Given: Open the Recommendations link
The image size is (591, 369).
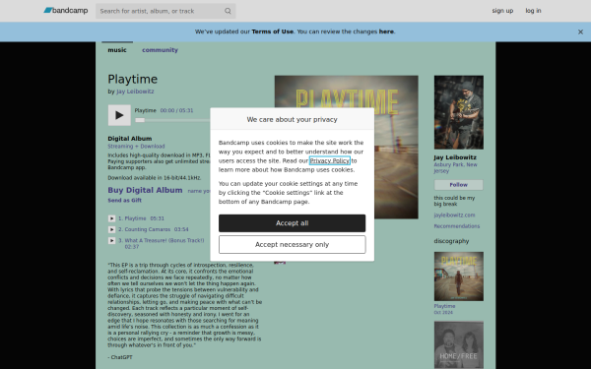Looking at the screenshot, I should click(457, 226).
